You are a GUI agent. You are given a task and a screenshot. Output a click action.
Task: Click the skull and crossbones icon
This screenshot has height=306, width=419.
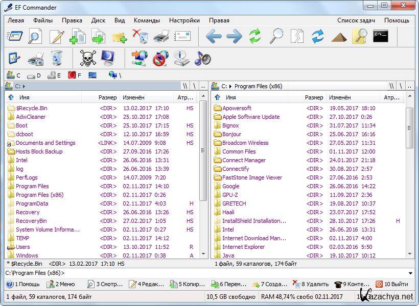coord(88,58)
